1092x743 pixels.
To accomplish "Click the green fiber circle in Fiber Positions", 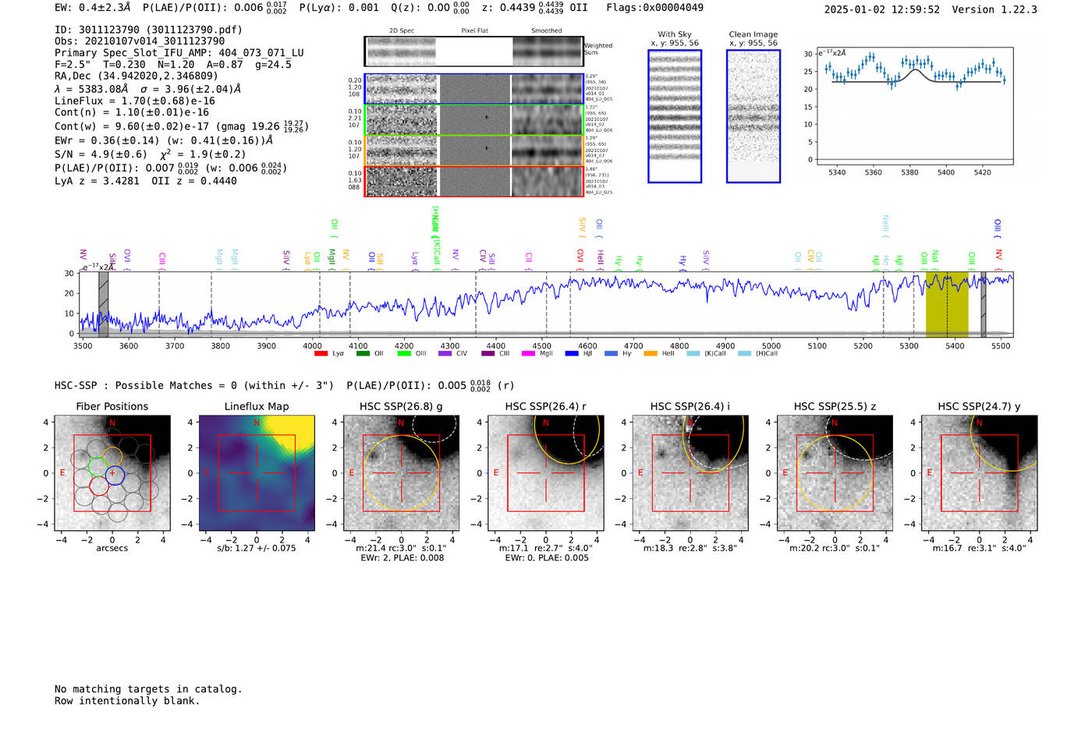I will [98, 466].
